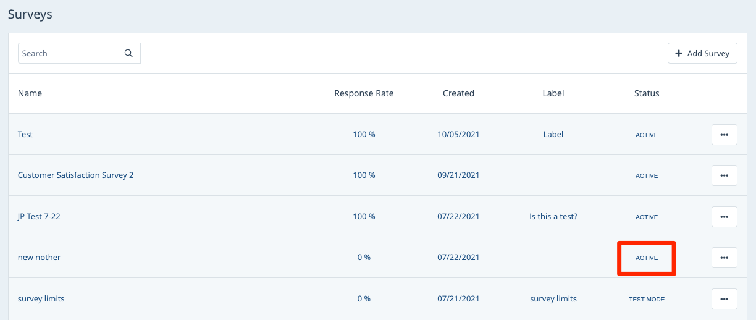Open the three-dot menu for Test survey
The height and width of the screenshot is (320, 756).
(724, 135)
